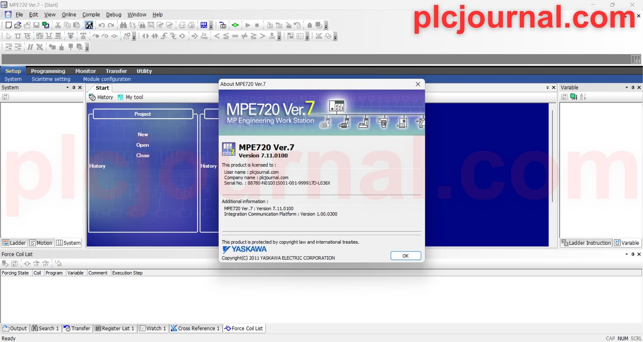Open the File menu

point(19,14)
